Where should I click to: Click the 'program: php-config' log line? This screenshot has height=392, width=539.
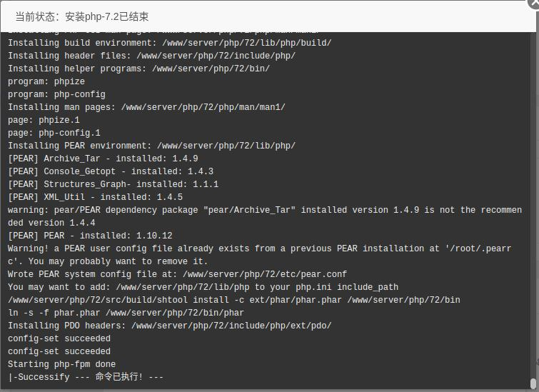56,94
